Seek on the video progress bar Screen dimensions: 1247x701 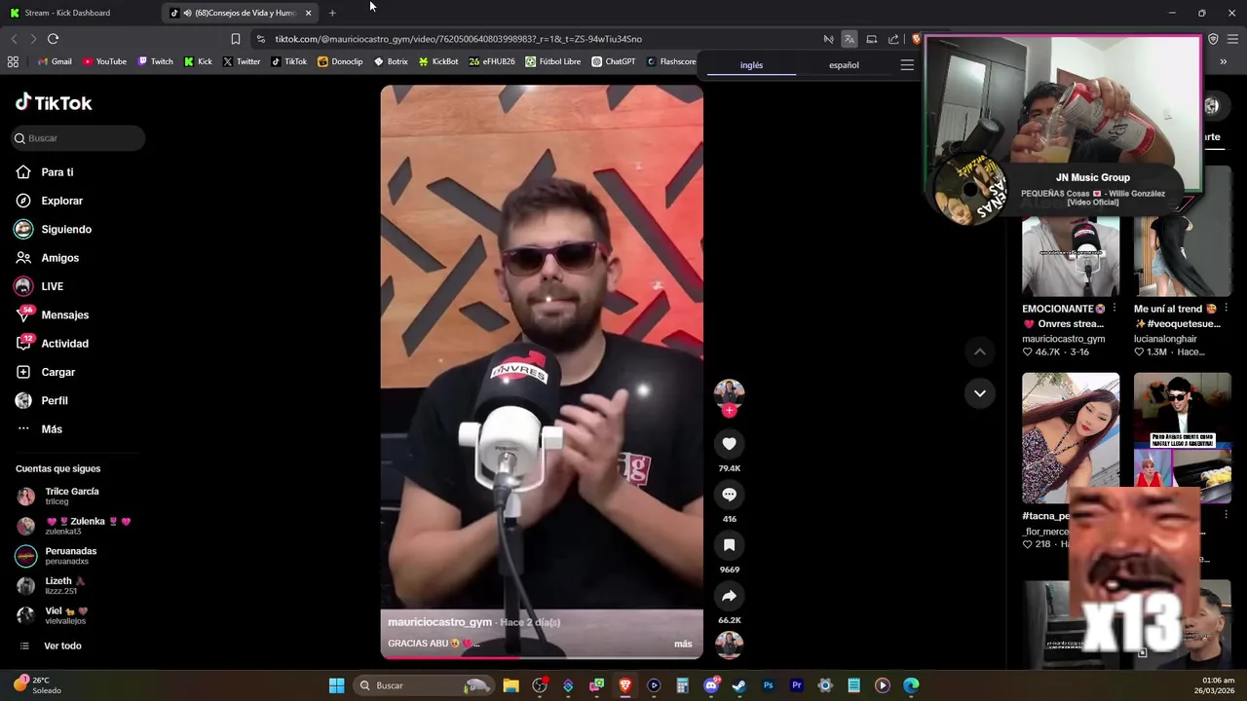[x=542, y=656]
